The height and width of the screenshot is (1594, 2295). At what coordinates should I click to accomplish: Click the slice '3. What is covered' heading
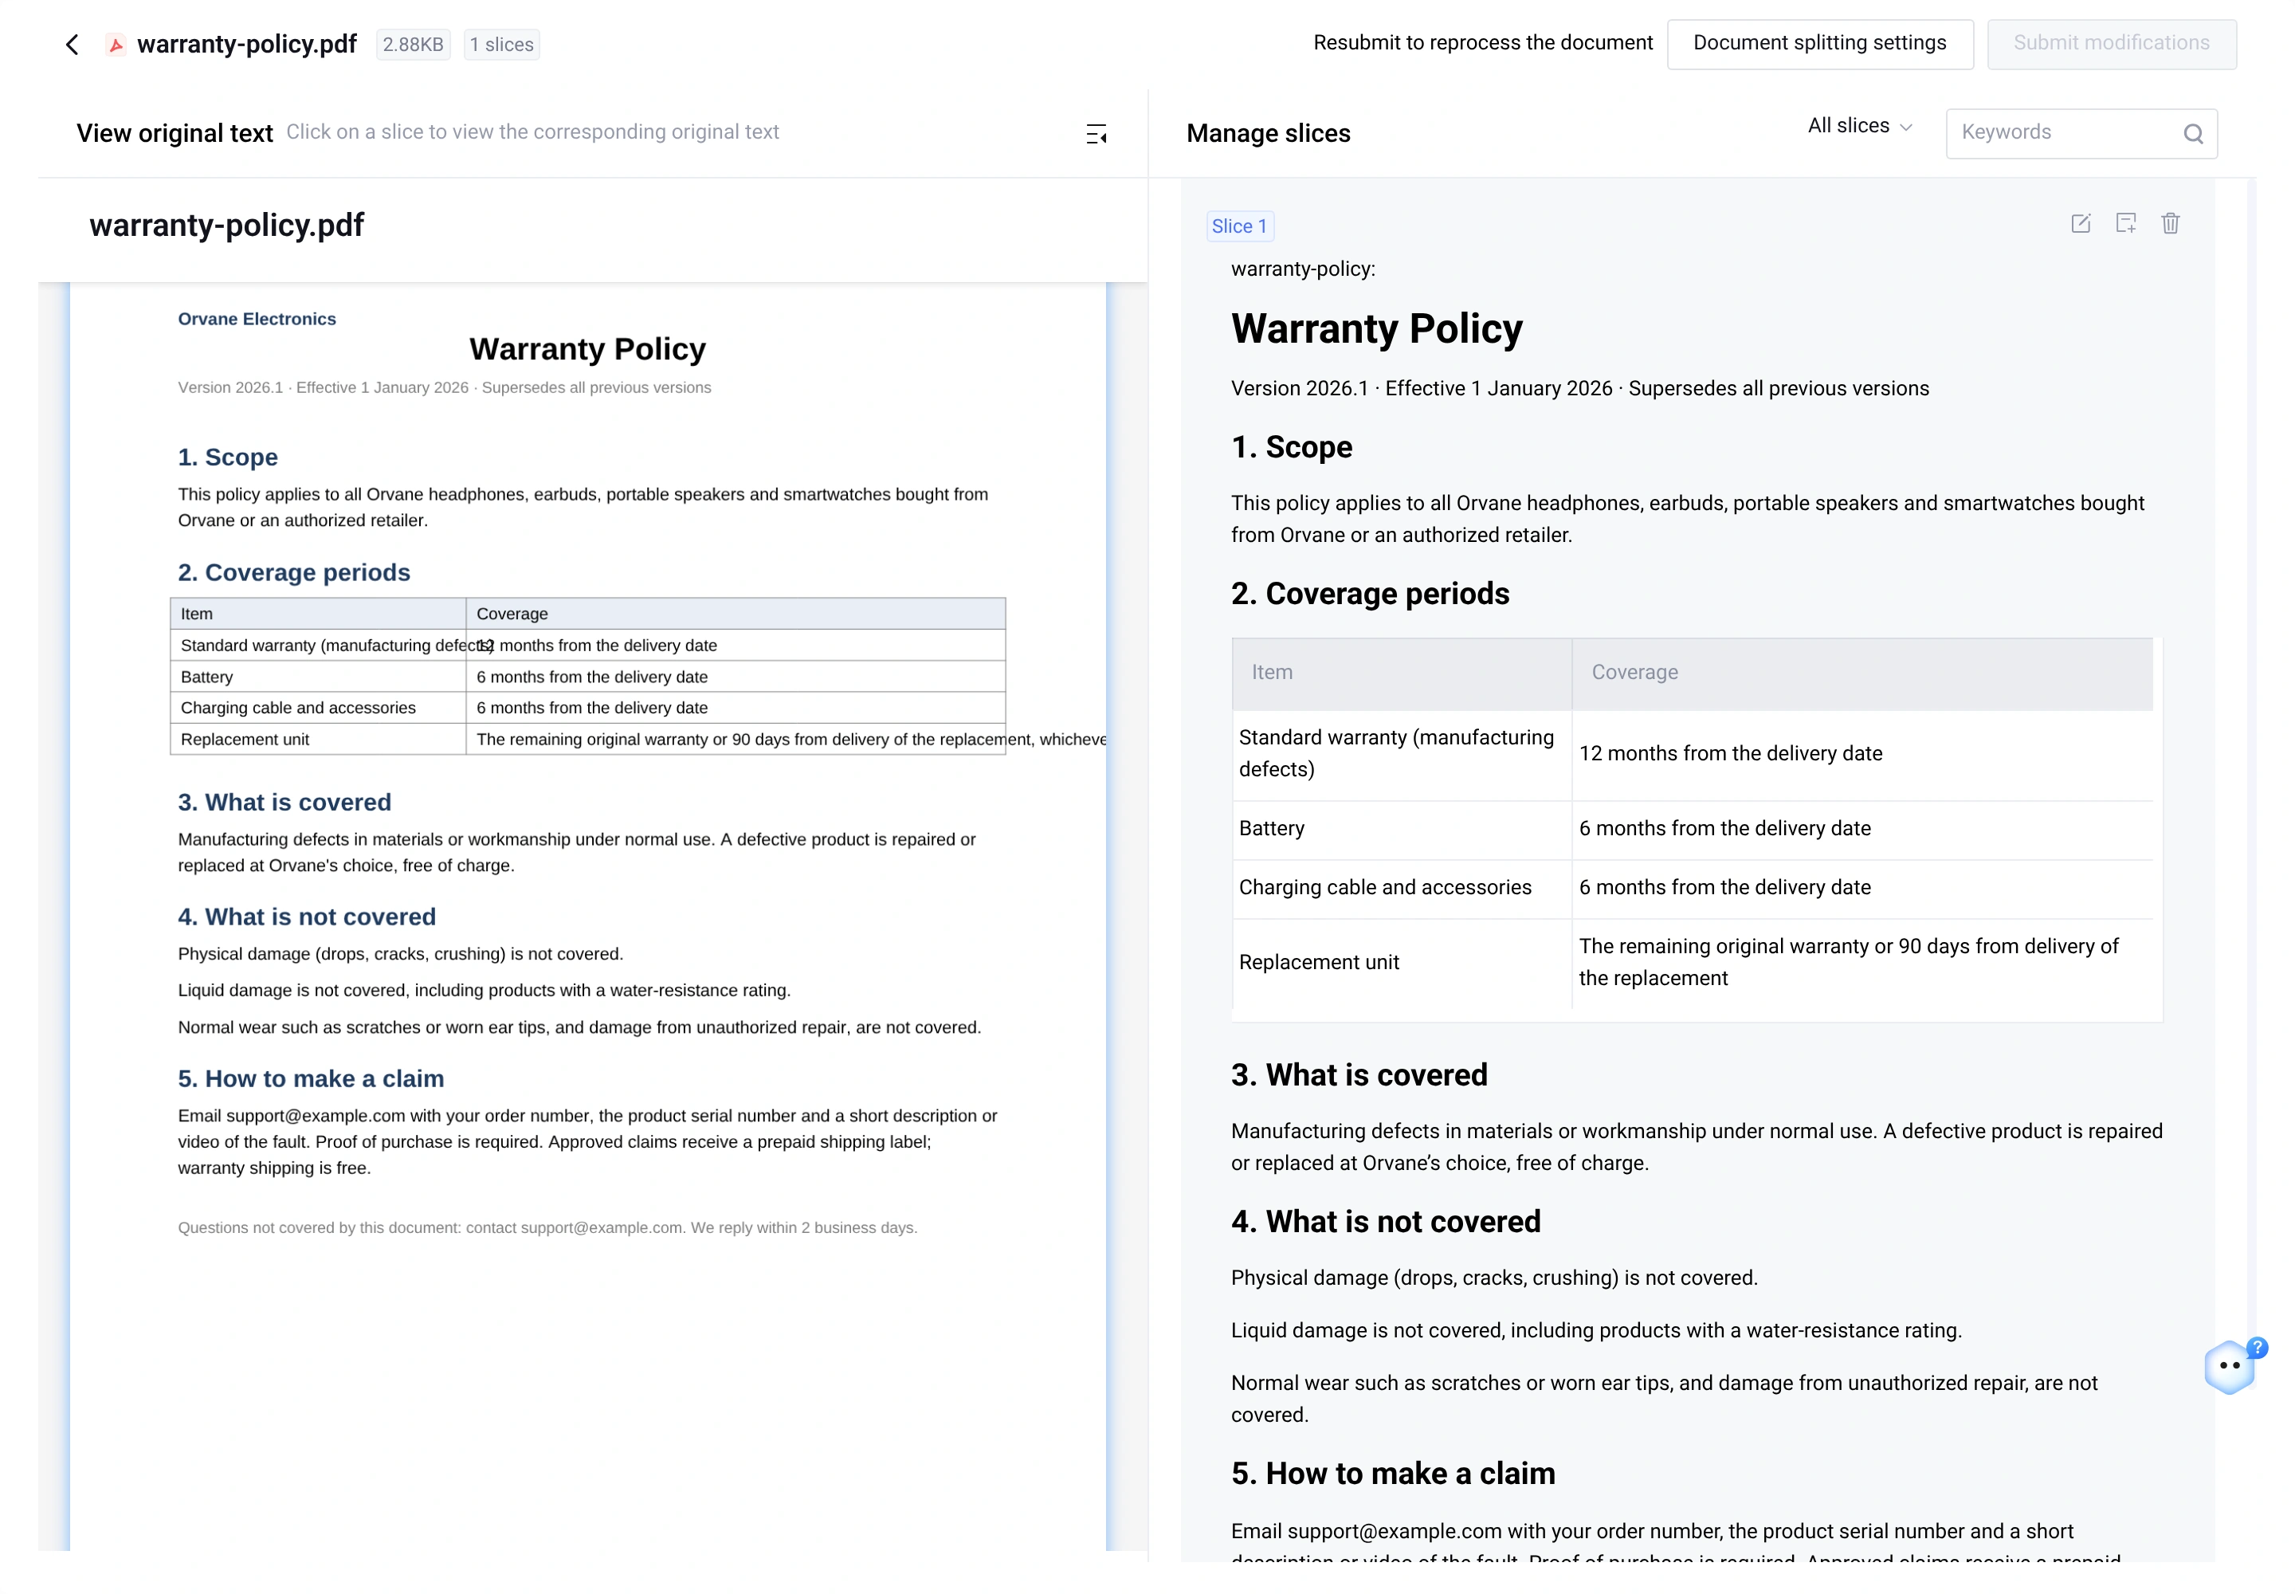pos(1358,1074)
